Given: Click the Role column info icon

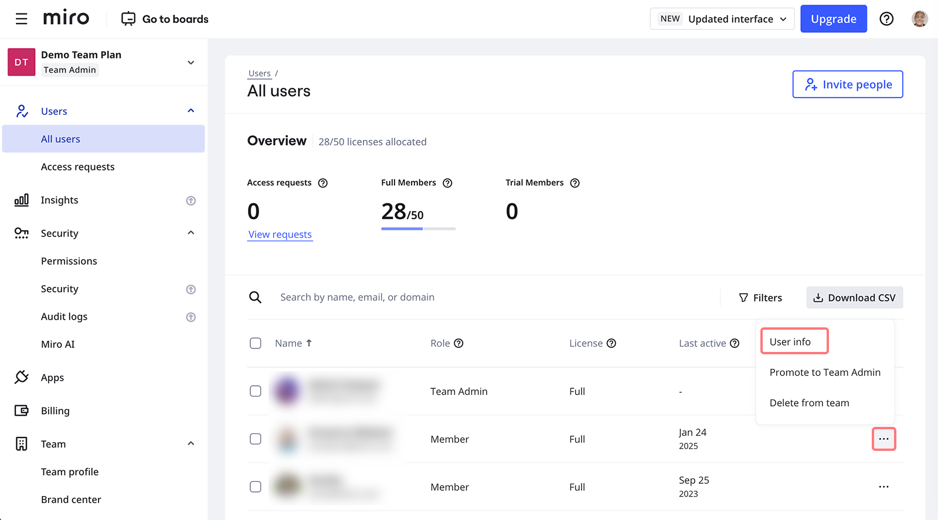Looking at the screenshot, I should point(458,344).
